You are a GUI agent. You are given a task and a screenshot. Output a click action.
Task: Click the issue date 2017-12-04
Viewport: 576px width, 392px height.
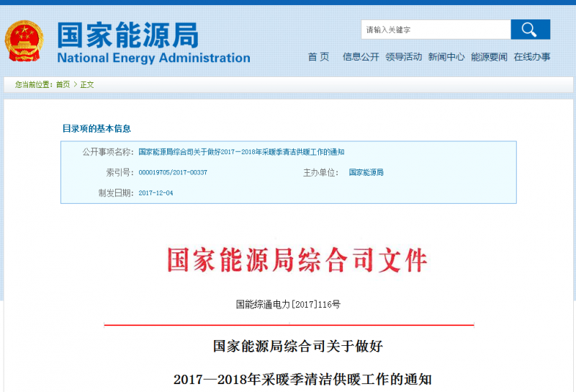pos(156,193)
